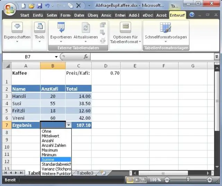Viewport: 222px width, 186px height.
Task: Switch to Page Layout view in status bar
Action: click(x=137, y=180)
